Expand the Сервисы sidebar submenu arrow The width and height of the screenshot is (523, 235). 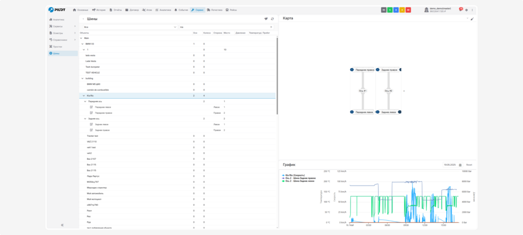click(75, 26)
